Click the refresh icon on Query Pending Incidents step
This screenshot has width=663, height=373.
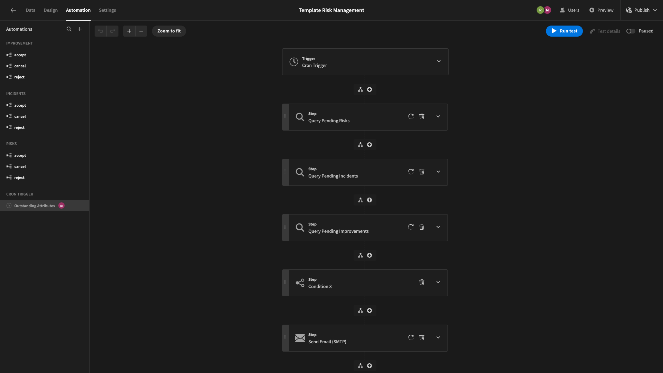410,172
